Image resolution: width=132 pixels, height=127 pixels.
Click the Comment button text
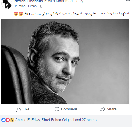[69, 109]
